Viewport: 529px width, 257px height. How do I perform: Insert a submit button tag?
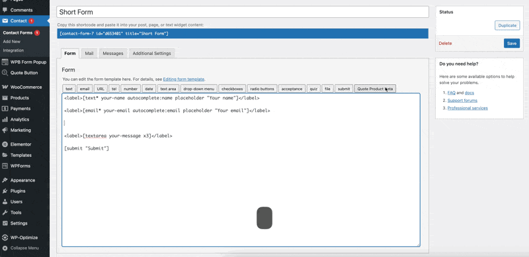pyautogui.click(x=344, y=89)
